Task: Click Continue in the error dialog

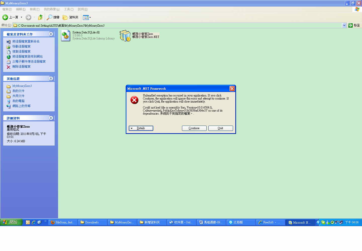Action: click(x=194, y=128)
